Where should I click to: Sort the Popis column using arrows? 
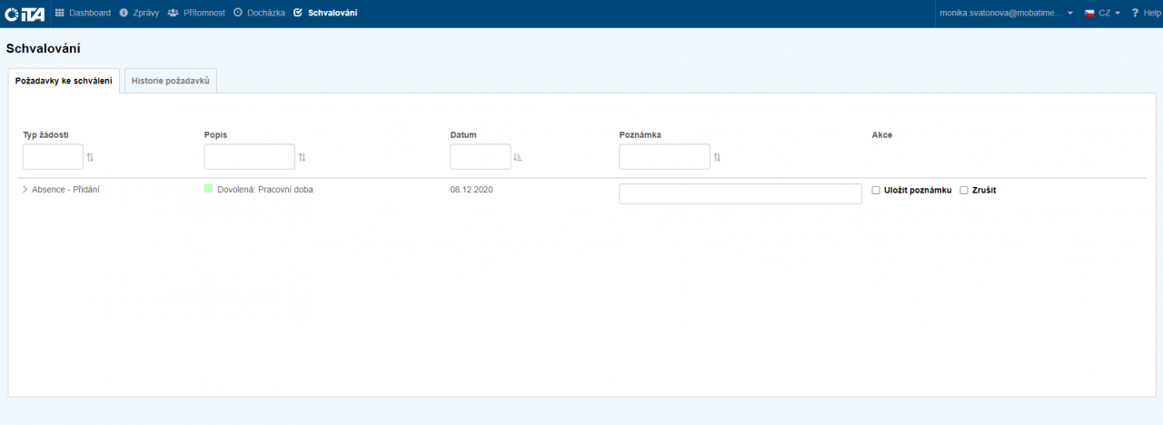tap(303, 157)
